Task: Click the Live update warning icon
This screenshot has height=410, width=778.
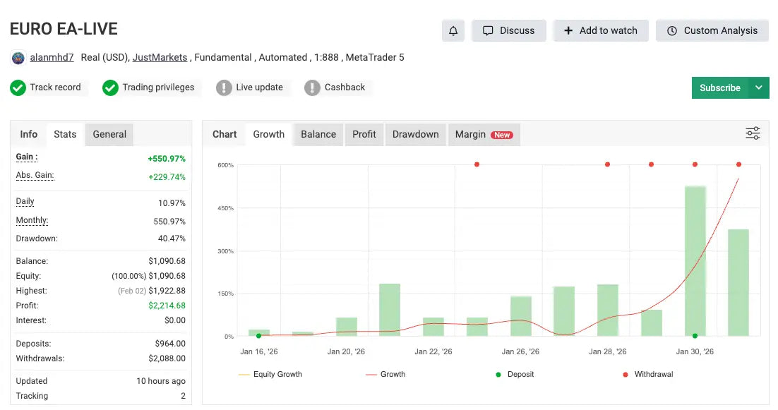Action: [224, 88]
